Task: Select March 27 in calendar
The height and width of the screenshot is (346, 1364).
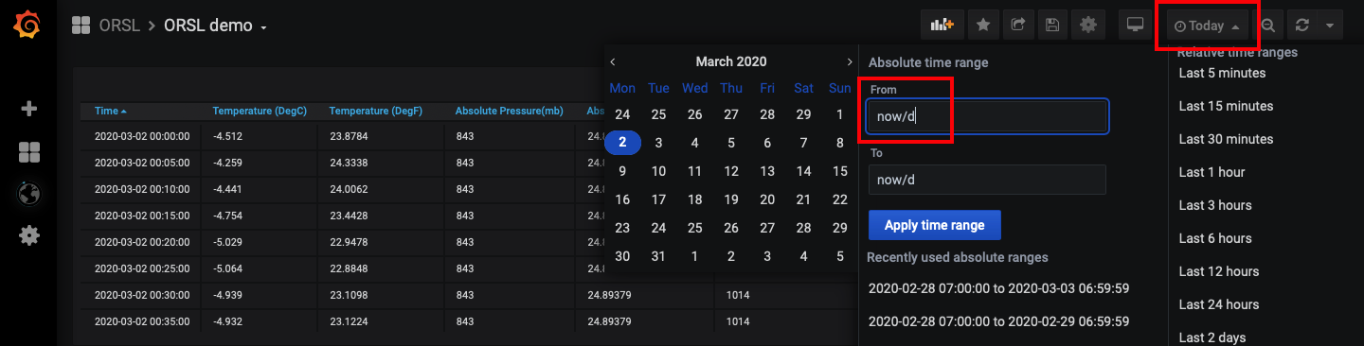Action: coord(767,228)
